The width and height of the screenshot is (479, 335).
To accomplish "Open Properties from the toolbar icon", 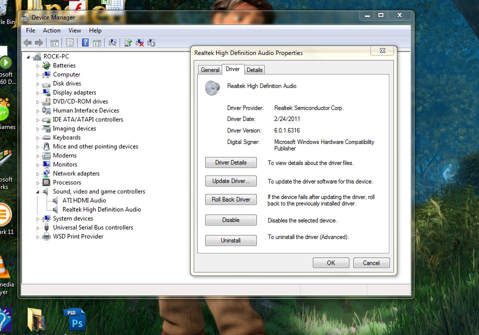I will pos(70,43).
